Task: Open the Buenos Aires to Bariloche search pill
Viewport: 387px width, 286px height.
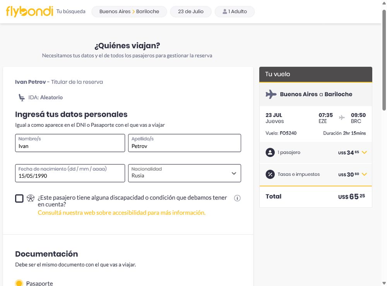Action: (x=129, y=12)
